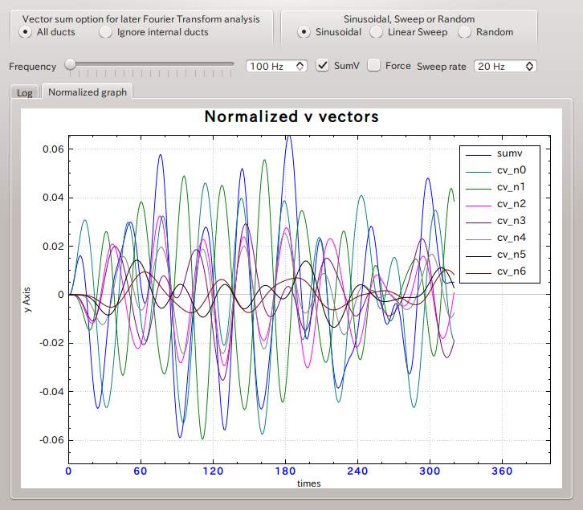583x510 pixels.
Task: Click the cv_n2 legend entry
Action: pyautogui.click(x=496, y=204)
